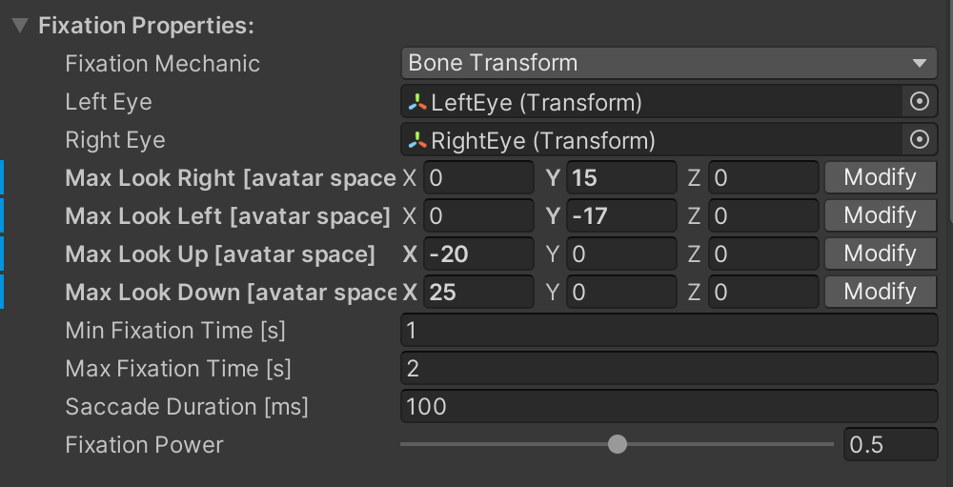Viewport: 953px width, 487px height.
Task: Click Modify for Max Look Up
Action: pyautogui.click(x=880, y=254)
